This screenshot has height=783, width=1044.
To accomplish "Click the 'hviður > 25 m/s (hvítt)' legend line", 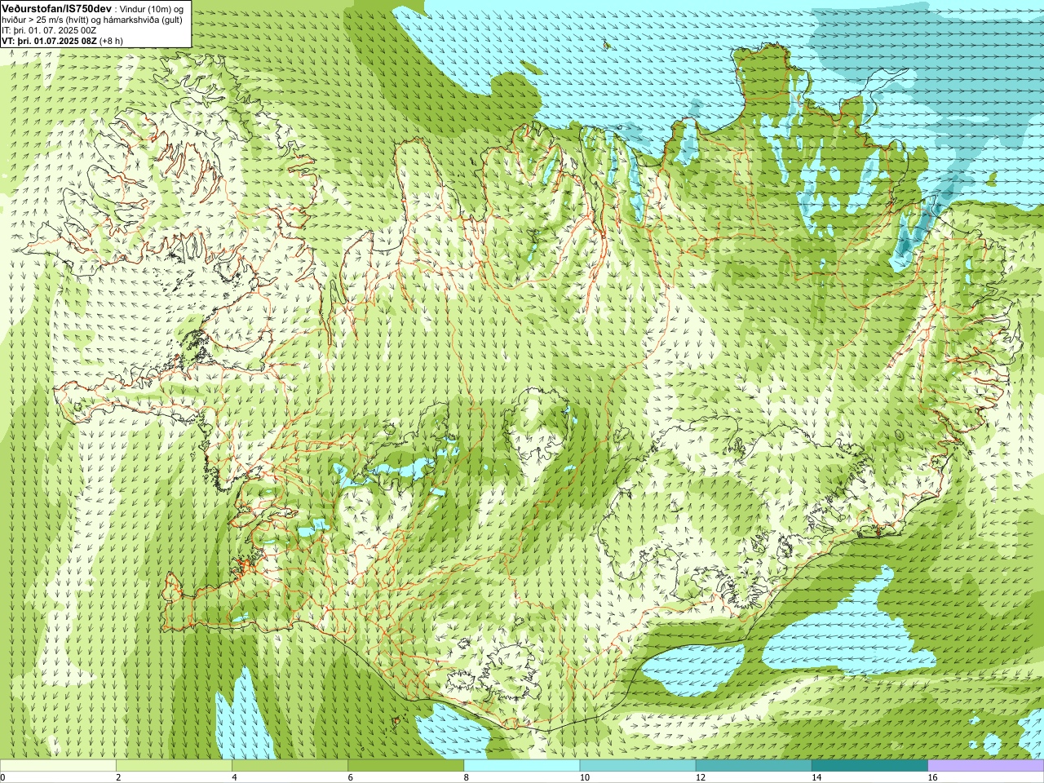I will tap(91, 19).
